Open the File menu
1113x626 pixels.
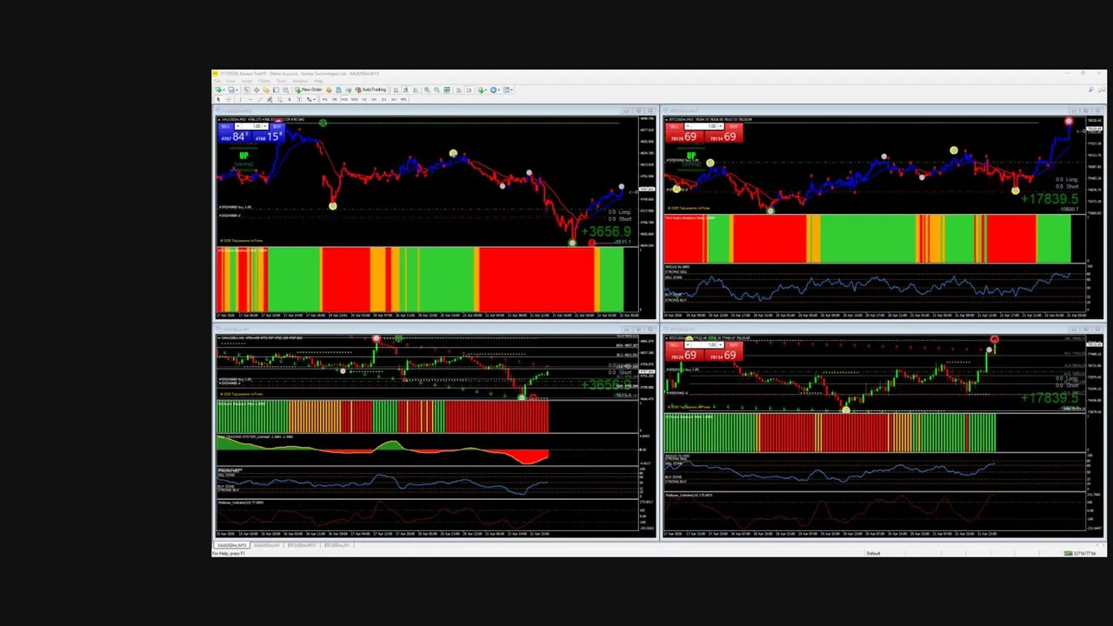point(217,81)
